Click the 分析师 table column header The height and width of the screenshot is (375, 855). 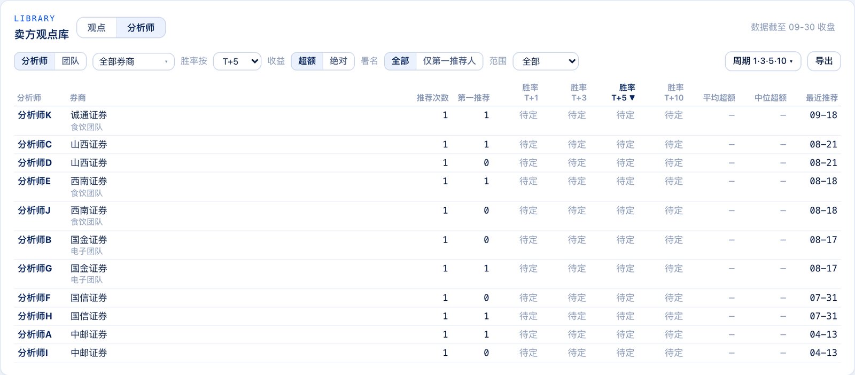pyautogui.click(x=29, y=98)
